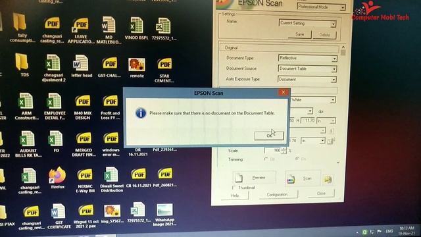Image resolution: width=421 pixels, height=237 pixels.
Task: Open the GST-CHAL PDF desktop icon
Action: 109,67
